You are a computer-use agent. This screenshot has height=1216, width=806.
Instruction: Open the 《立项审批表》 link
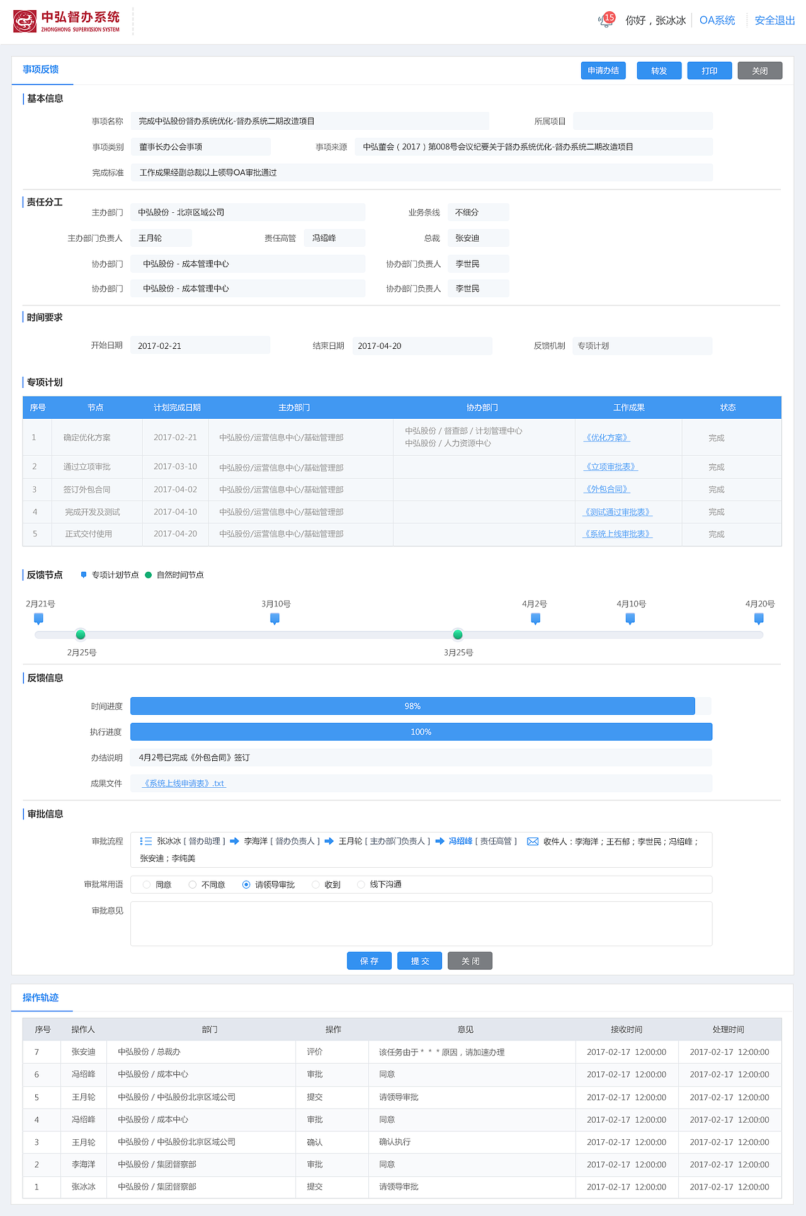[x=611, y=467]
